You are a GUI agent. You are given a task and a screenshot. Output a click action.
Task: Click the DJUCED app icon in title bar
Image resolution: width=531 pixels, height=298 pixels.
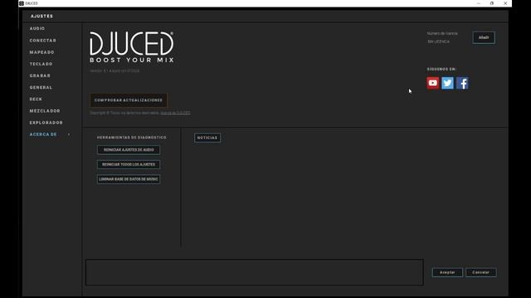coord(22,3)
